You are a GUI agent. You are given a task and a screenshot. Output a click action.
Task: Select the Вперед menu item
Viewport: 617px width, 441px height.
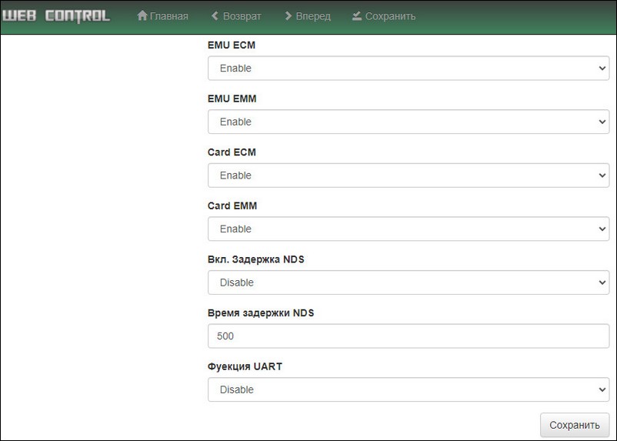pyautogui.click(x=308, y=16)
